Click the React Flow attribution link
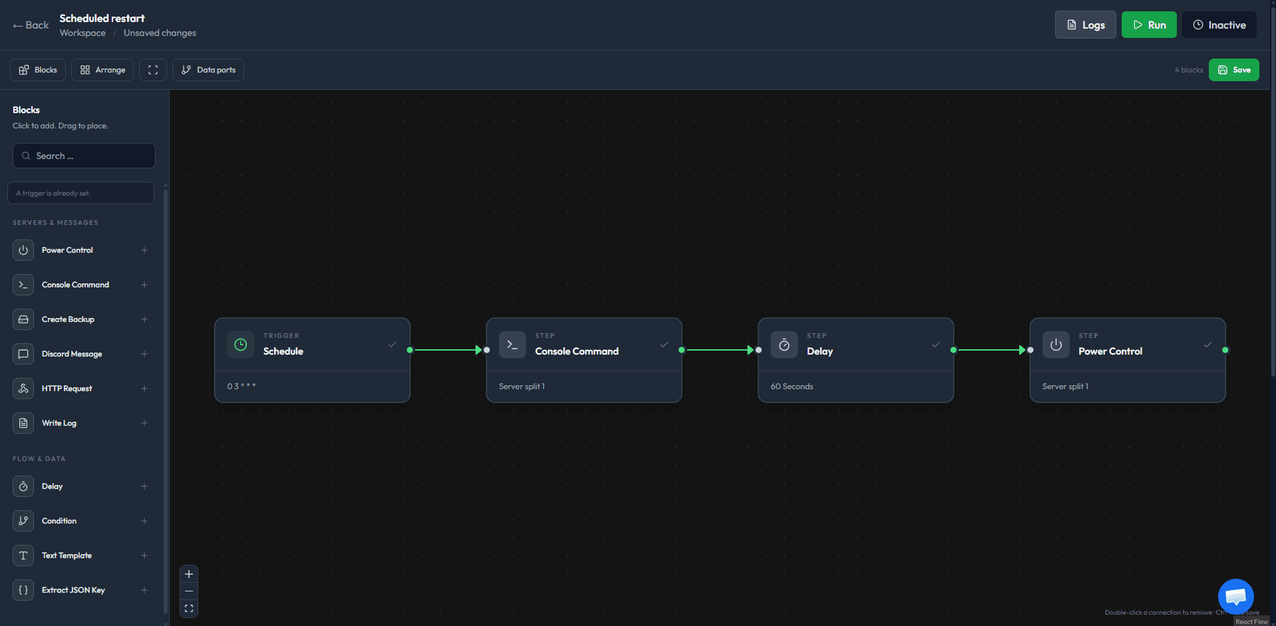 (x=1252, y=622)
